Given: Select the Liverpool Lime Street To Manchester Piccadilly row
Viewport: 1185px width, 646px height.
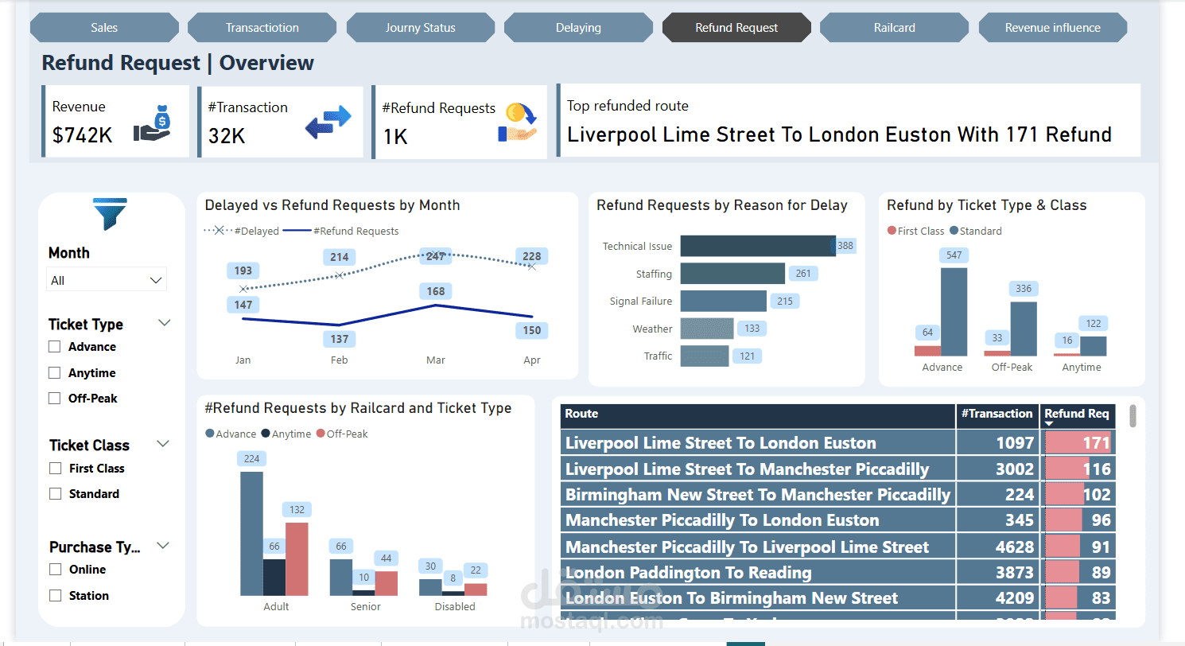Looking at the screenshot, I should [x=838, y=469].
